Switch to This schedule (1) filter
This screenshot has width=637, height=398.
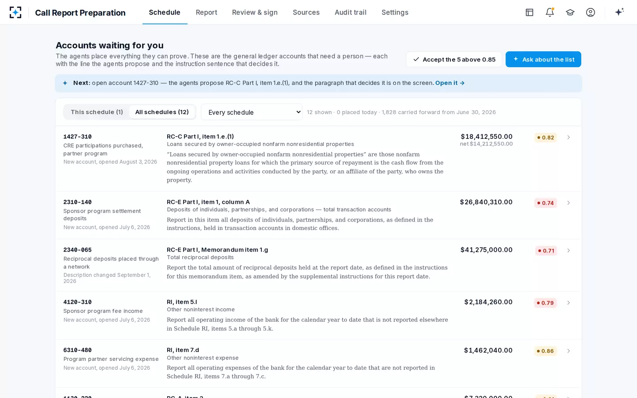[x=97, y=112]
